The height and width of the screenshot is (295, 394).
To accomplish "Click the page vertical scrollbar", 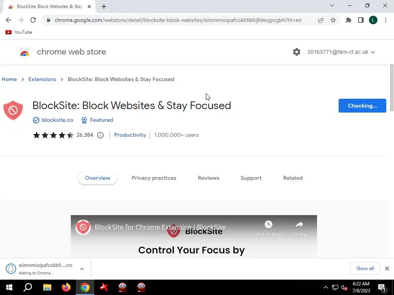I will click(392, 88).
